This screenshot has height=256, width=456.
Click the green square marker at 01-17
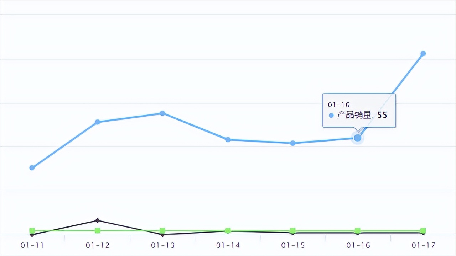click(x=423, y=230)
